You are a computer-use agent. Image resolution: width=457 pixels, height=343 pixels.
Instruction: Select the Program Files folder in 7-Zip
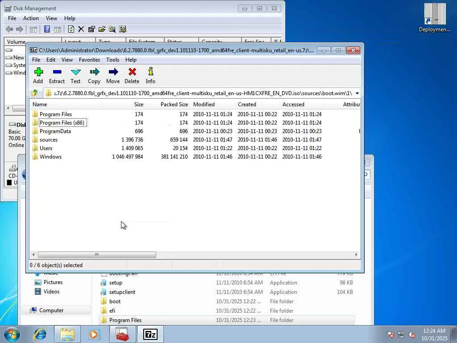(x=56, y=114)
